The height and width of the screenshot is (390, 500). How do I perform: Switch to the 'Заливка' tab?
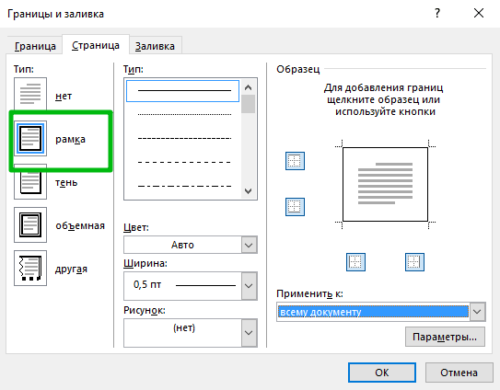(x=155, y=46)
